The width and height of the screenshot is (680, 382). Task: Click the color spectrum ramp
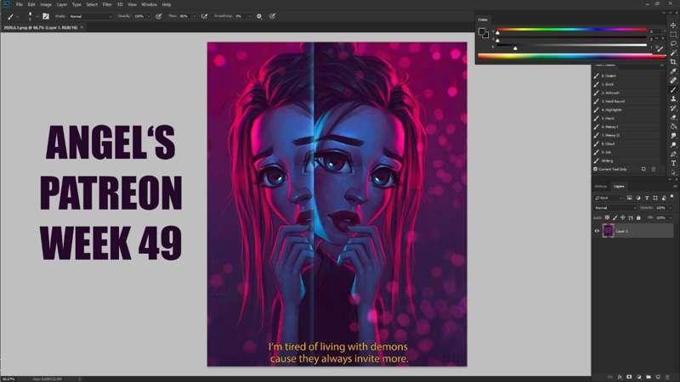[571, 56]
